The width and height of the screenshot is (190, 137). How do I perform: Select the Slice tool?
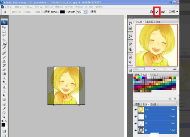tap(4, 48)
